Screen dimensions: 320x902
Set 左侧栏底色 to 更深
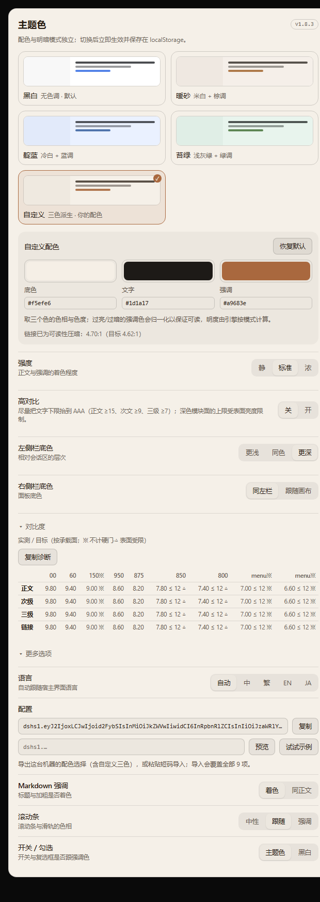305,453
